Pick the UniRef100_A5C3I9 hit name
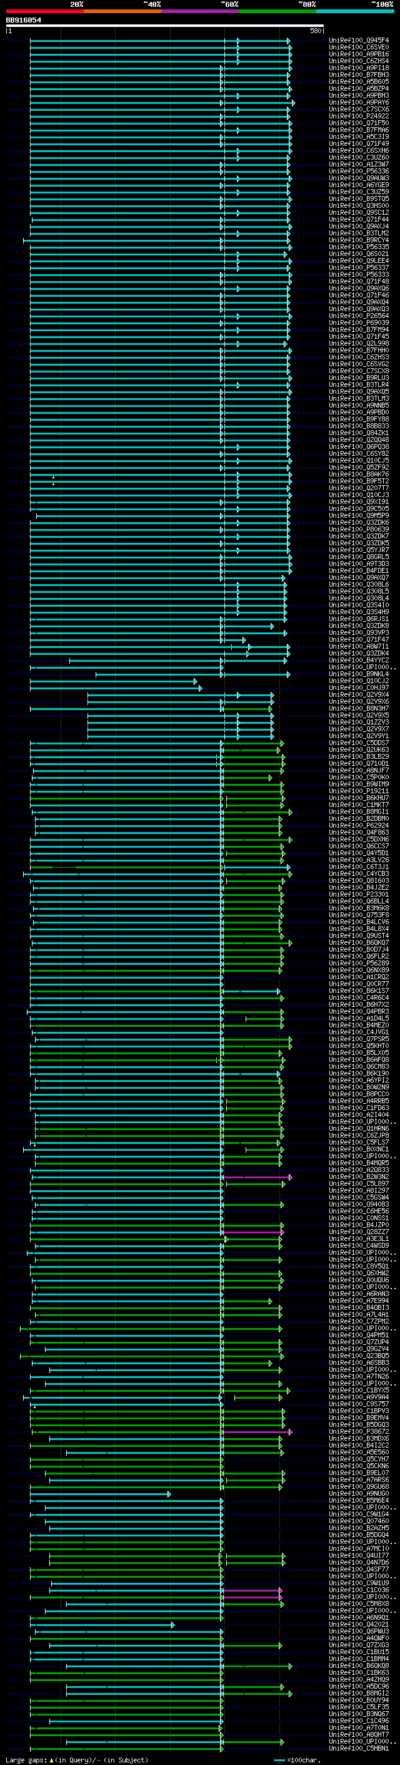The image size is (400, 1765). pyautogui.click(x=359, y=136)
